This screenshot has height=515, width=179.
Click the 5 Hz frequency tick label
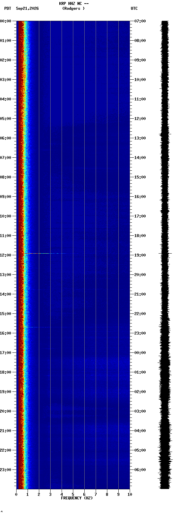point(73,495)
